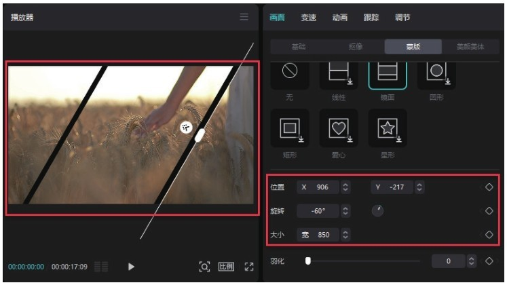The image size is (507, 285).
Task: Click the 比例 ratio button
Action: (x=226, y=267)
